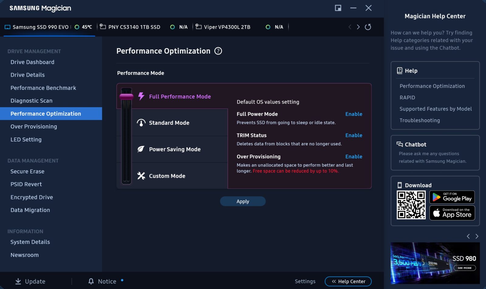The image size is (486, 289).
Task: Switch to the PNY CS3140 1TB SSD tab
Action: click(x=134, y=27)
